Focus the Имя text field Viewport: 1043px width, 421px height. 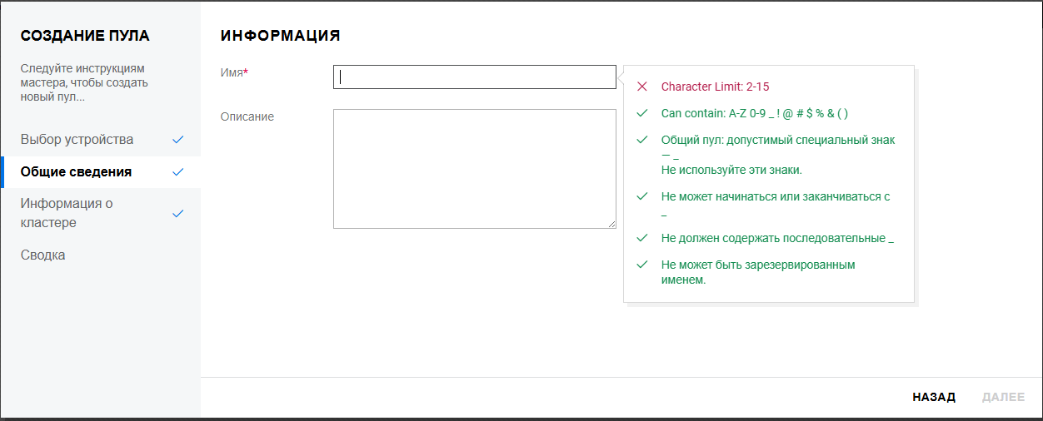(x=475, y=77)
